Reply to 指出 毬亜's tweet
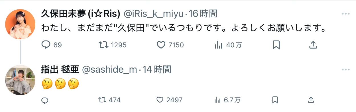 [x=45, y=100]
